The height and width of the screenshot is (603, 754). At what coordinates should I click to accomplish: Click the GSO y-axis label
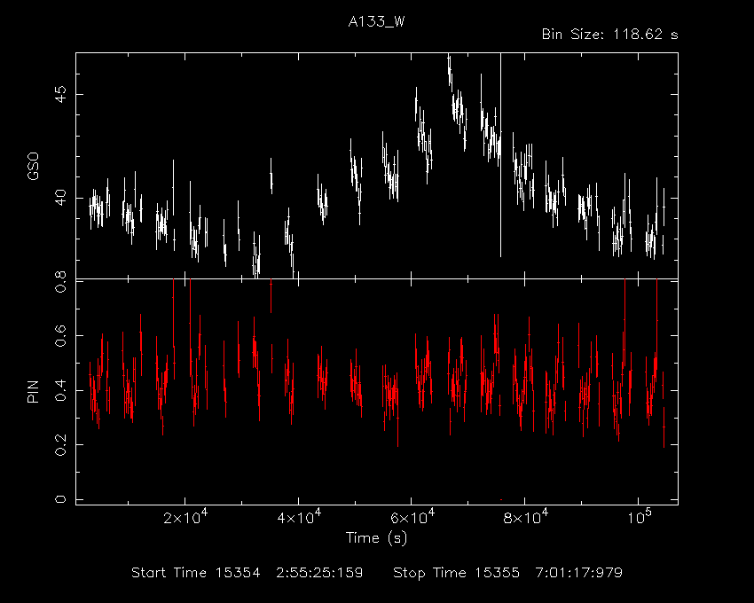point(33,167)
